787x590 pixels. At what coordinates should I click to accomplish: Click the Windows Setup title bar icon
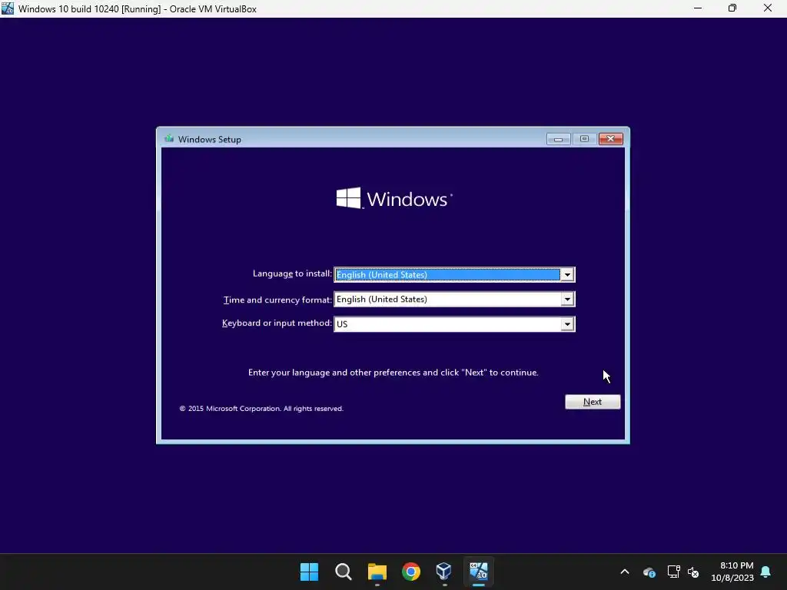point(169,139)
